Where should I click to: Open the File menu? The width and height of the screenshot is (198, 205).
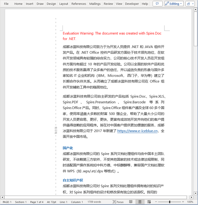click(x=6, y=4)
